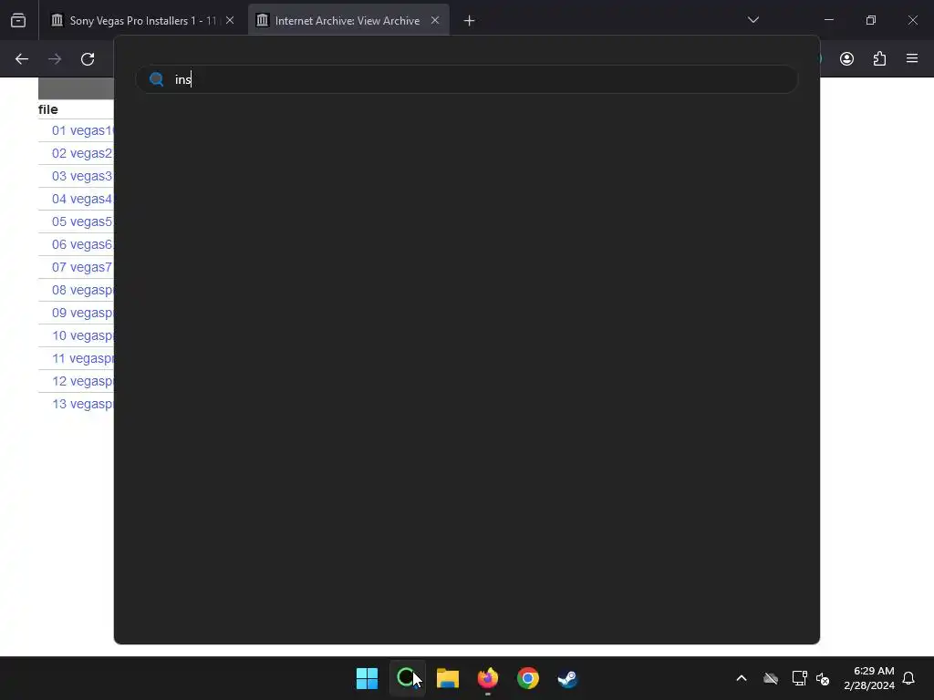The image size is (934, 700).
Task: Click the forward navigation arrow
Action: pyautogui.click(x=55, y=59)
